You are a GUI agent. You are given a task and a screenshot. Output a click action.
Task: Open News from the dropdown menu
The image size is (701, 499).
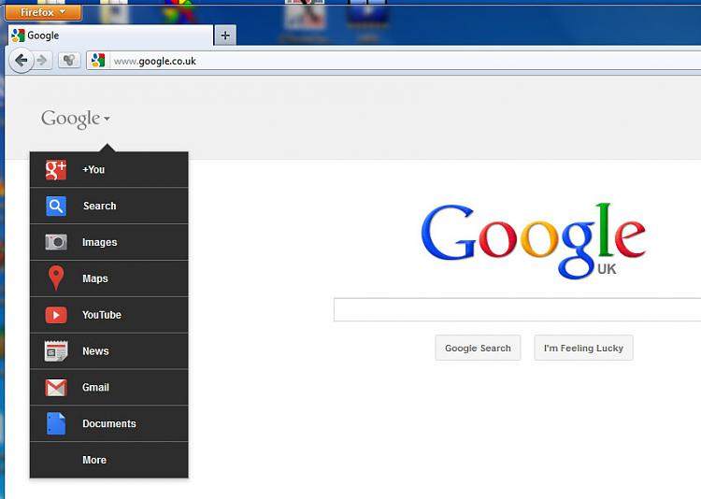pos(109,351)
